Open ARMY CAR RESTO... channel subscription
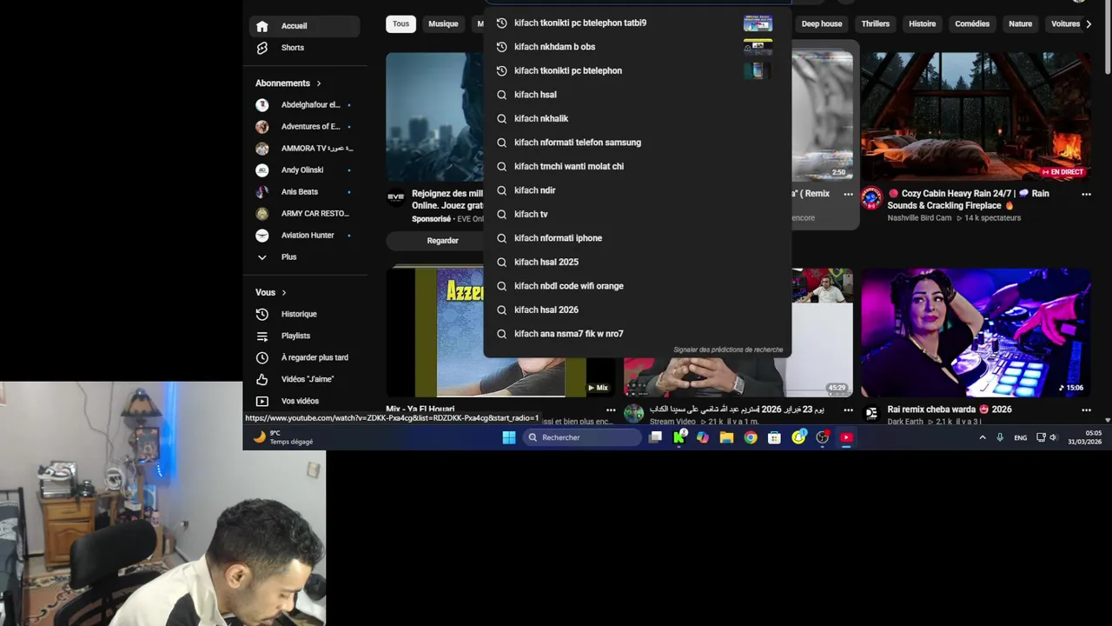 pyautogui.click(x=304, y=213)
